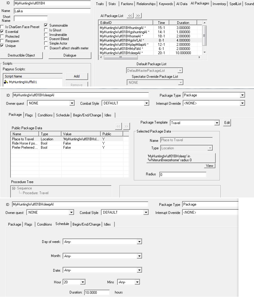Uncheck the Summonable checkbox
The image size is (254, 298).
pyautogui.click(x=46, y=25)
